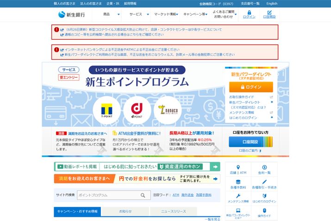The image size is (331, 221).
Task: Open 個人のお客さま in the top bar
Action: pos(64,4)
